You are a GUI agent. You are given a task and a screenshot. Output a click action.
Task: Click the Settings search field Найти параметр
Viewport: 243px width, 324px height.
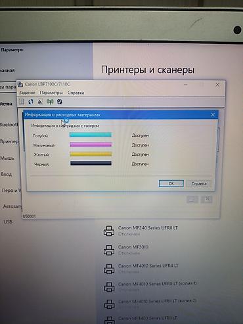(x=8, y=87)
